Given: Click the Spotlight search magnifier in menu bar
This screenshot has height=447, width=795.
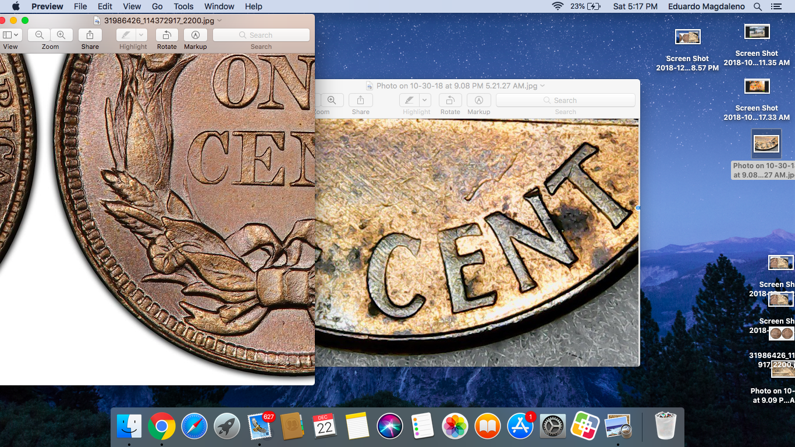Looking at the screenshot, I should pyautogui.click(x=757, y=6).
